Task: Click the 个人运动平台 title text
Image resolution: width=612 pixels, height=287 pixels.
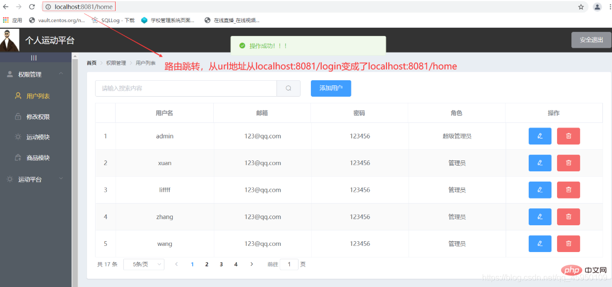Action: tap(49, 40)
